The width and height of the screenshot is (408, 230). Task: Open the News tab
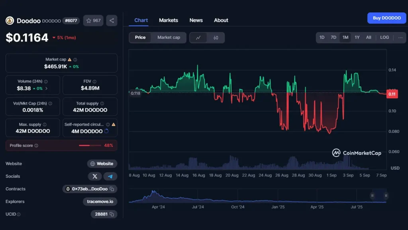pyautogui.click(x=196, y=20)
